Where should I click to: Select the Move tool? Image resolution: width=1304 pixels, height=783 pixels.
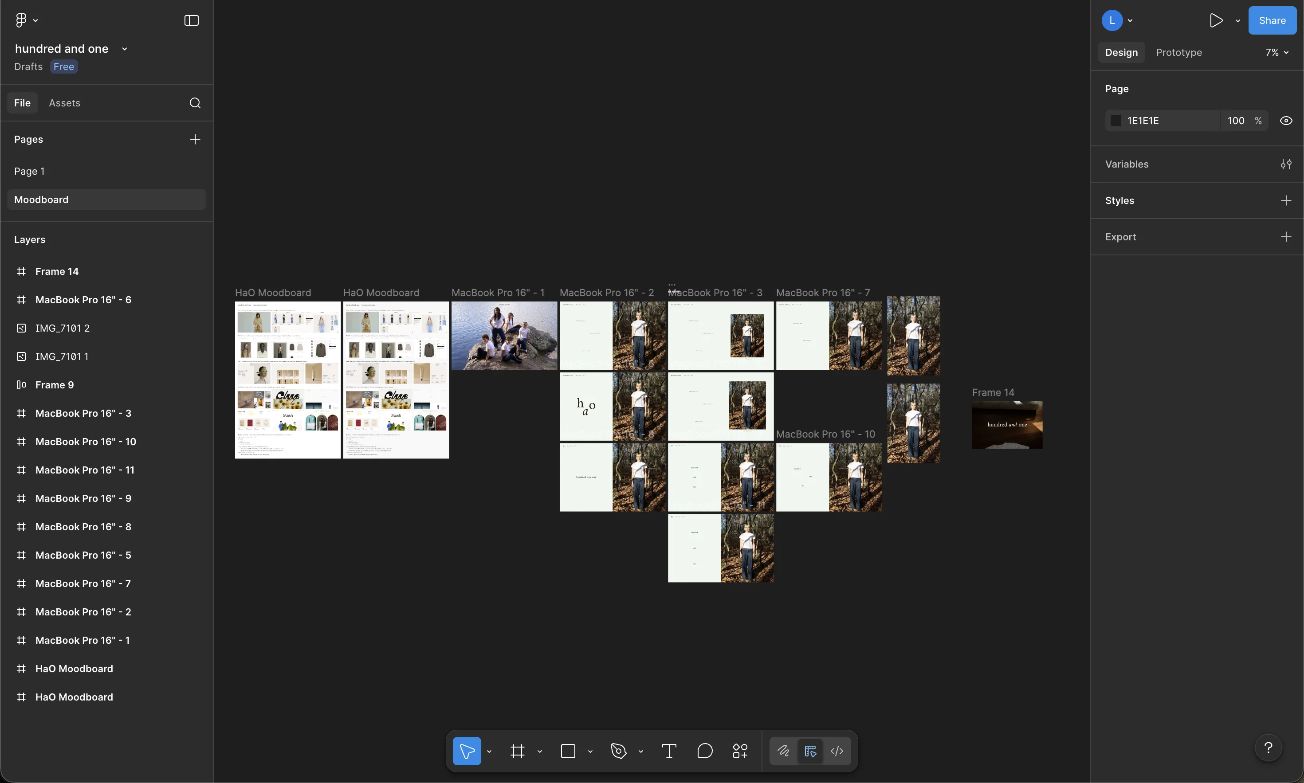467,750
